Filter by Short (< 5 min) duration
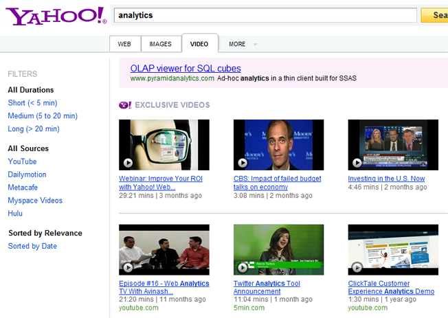 pyautogui.click(x=32, y=103)
